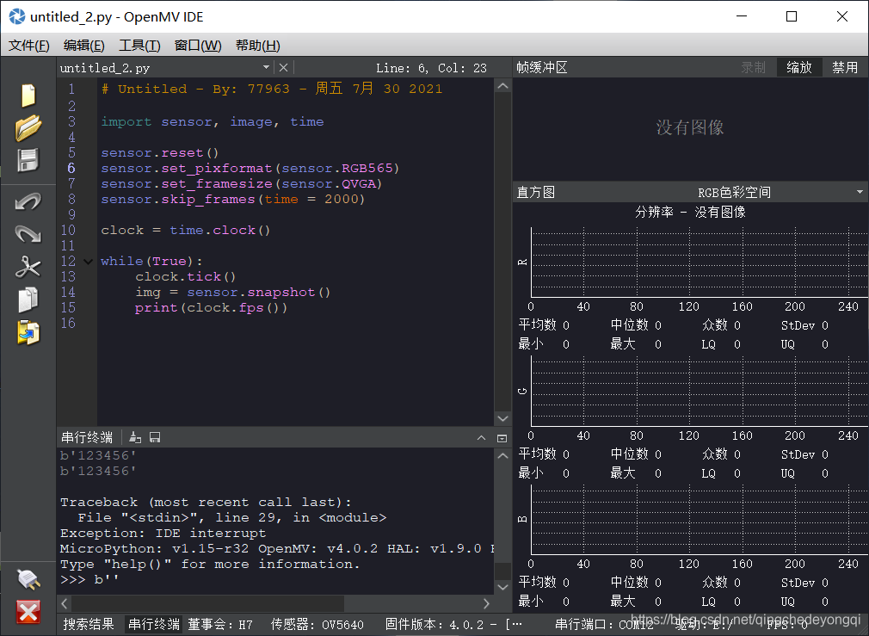This screenshot has width=869, height=636.
Task: Click the 帧缓冲区 frame buffer label
Action: 542,68
